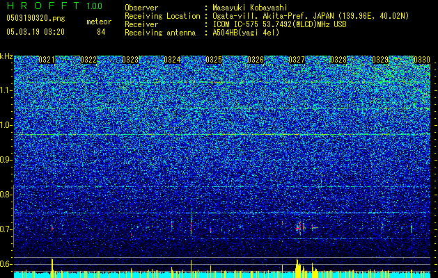438x278 pixels.
Task: Click the date stamp 05.03.19 03:20
Action: pyautogui.click(x=36, y=32)
